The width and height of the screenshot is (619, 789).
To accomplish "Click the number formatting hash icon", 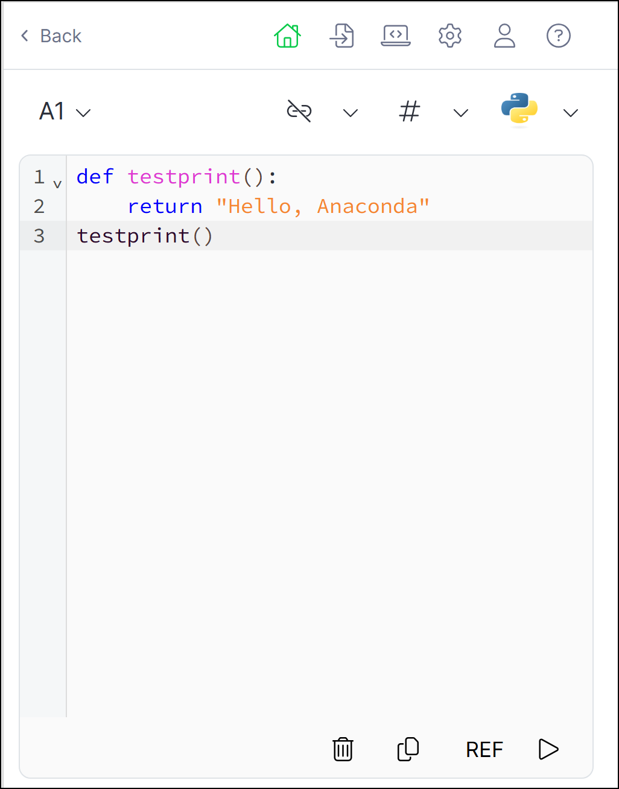I will (x=409, y=111).
